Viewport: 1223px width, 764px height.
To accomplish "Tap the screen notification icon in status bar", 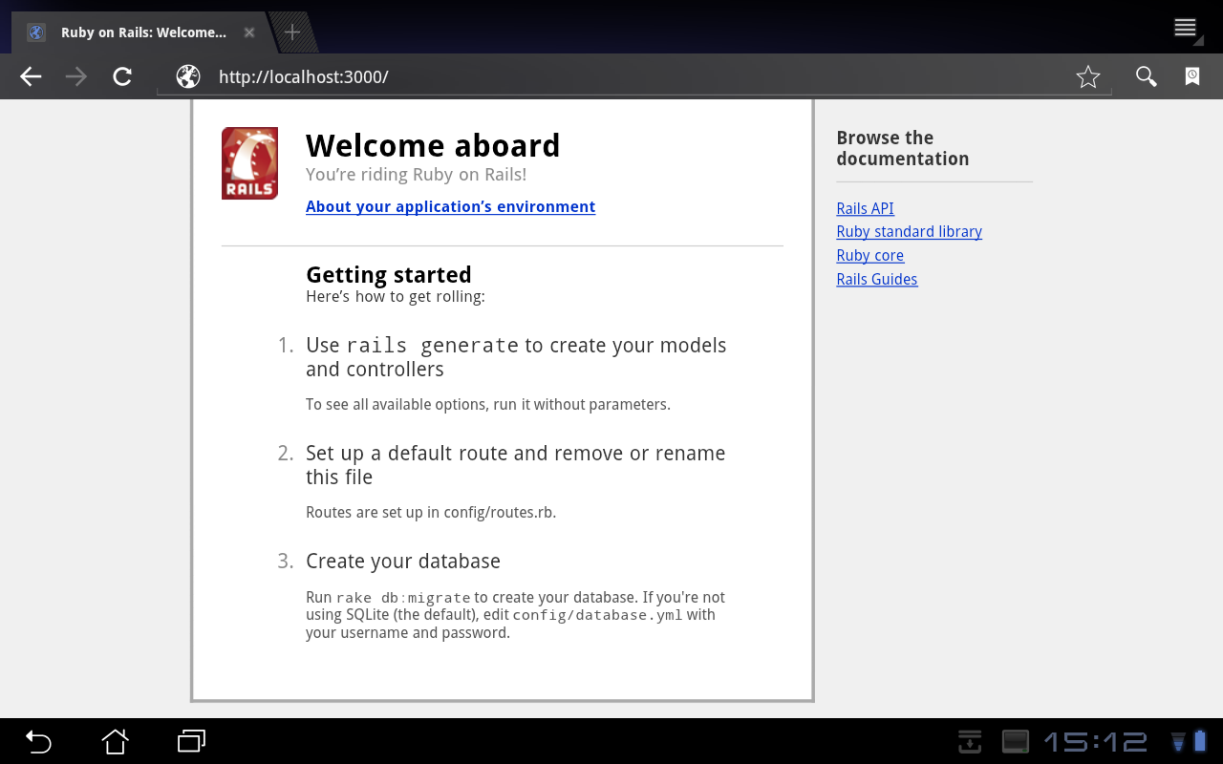I will click(x=1016, y=741).
